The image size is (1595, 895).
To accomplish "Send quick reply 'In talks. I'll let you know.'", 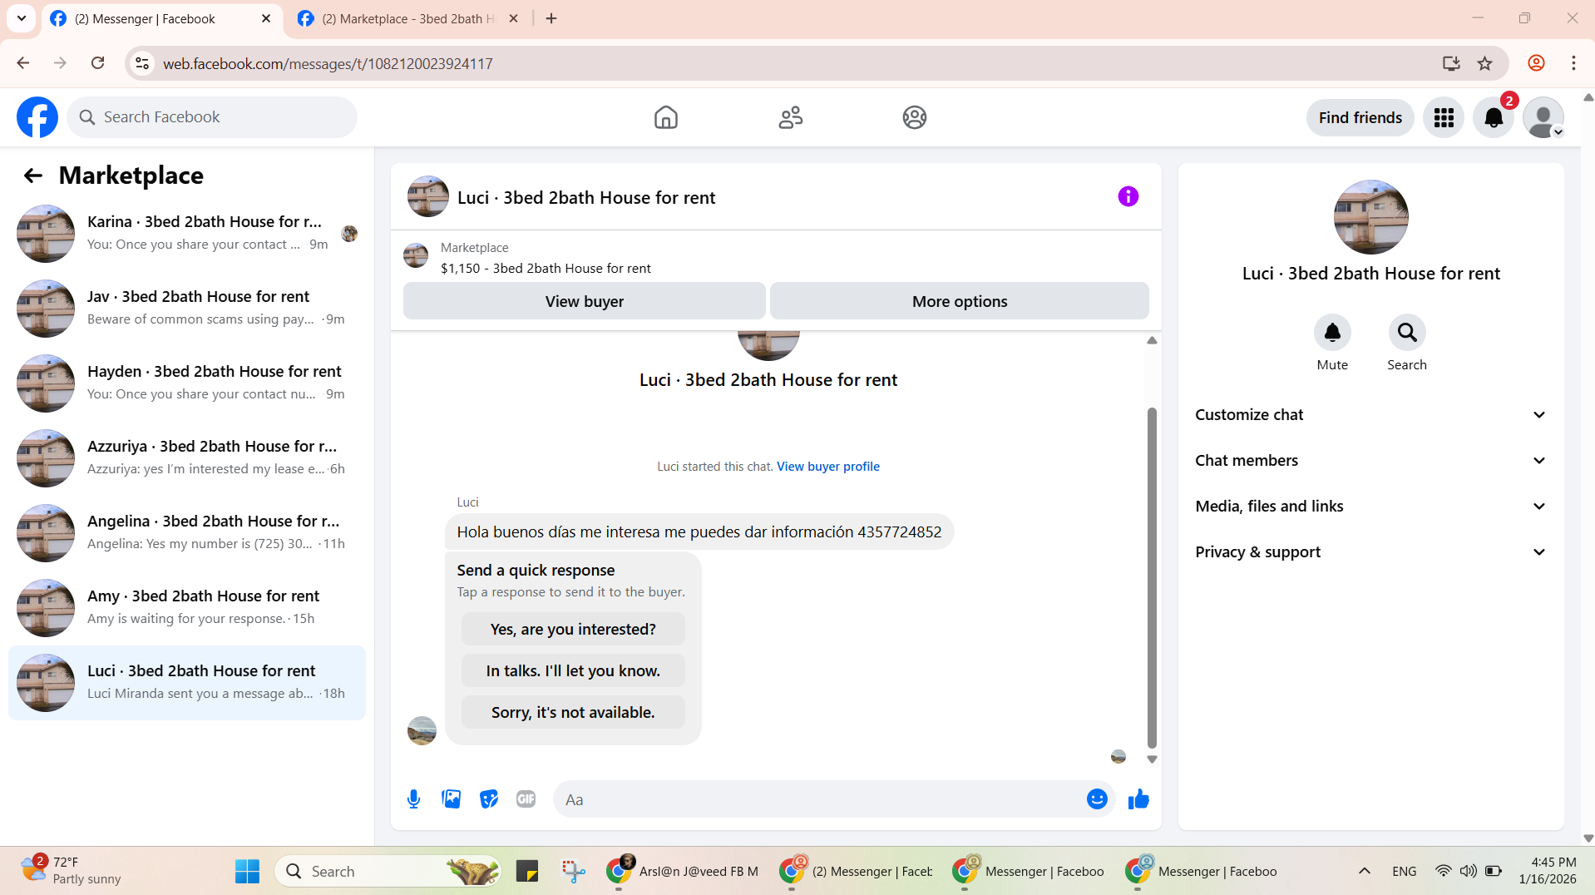I will [573, 670].
